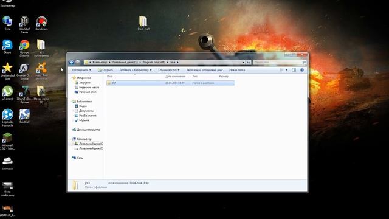Open Недавние места in navigation pane

tap(87, 88)
